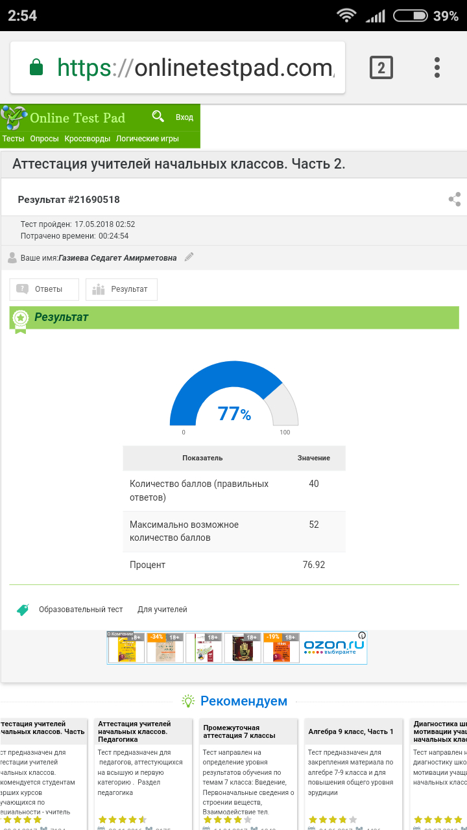
Task: Open Логические игры menu item
Action: click(x=148, y=139)
